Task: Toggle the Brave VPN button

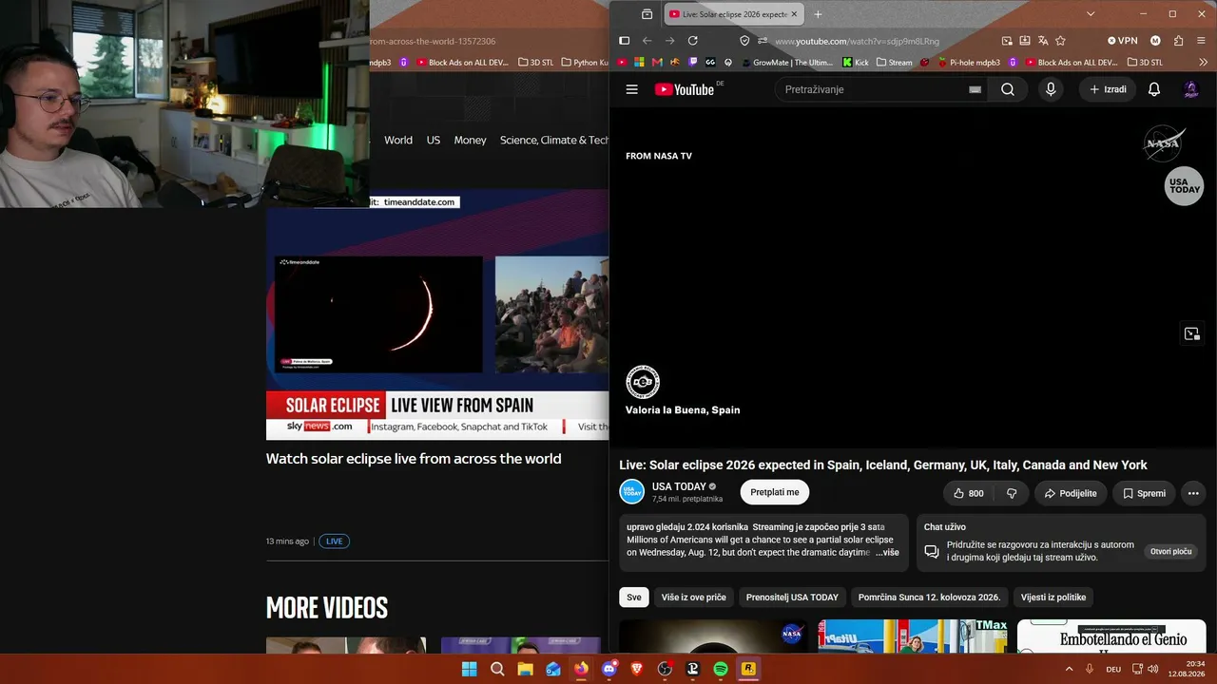Action: pos(1123,41)
